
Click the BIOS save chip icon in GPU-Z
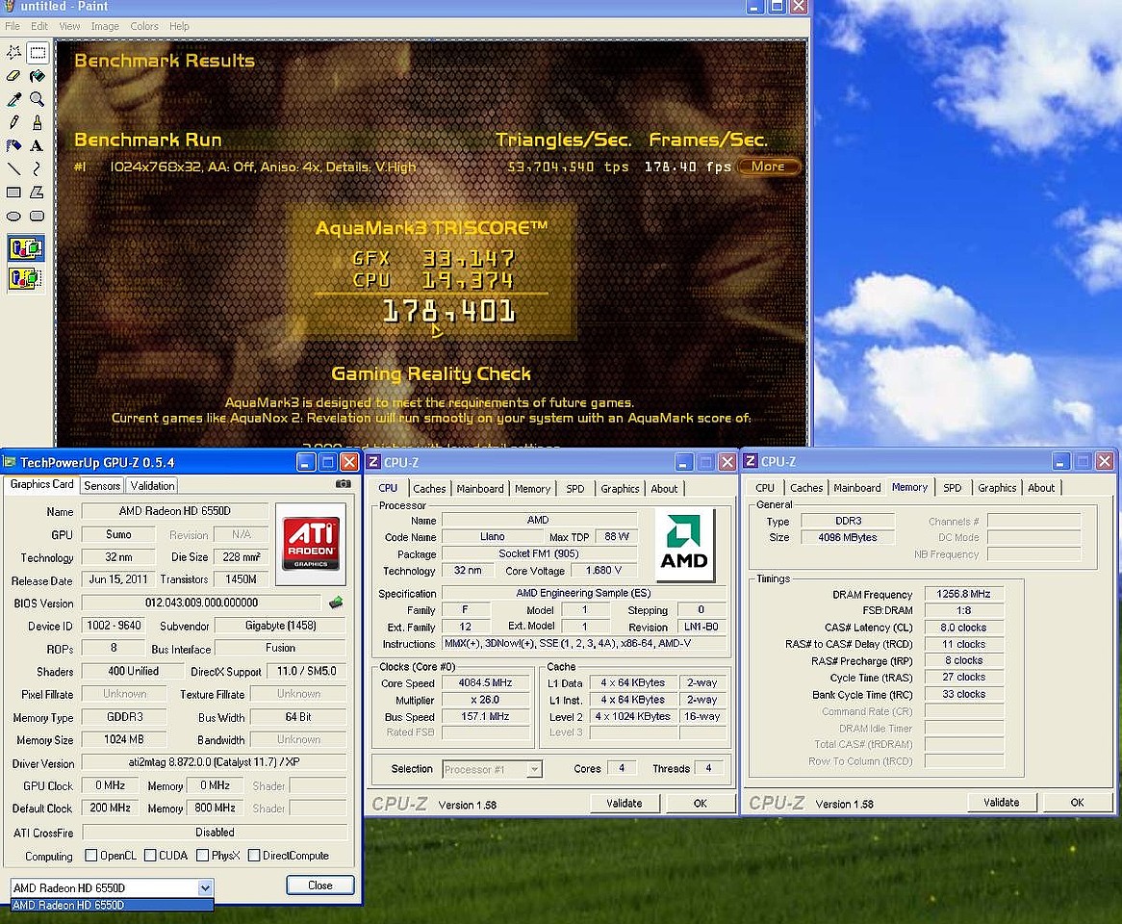[x=336, y=603]
